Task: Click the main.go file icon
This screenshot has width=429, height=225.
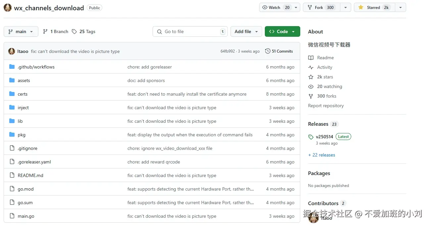Action: coord(12,216)
